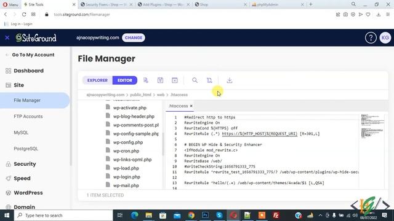
Task: Click the close file toolbar icon
Action: click(175, 80)
